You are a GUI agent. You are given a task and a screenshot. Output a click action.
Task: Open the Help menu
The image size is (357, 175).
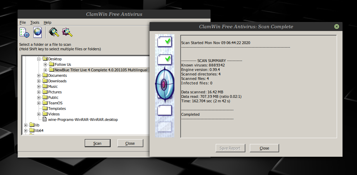(48, 22)
